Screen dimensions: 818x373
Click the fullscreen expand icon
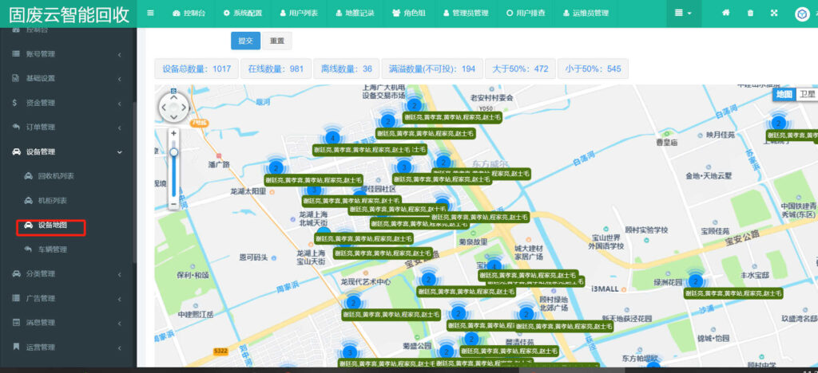(773, 13)
